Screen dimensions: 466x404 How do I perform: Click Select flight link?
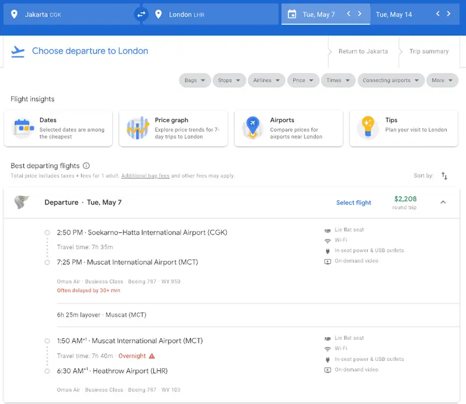(x=354, y=203)
